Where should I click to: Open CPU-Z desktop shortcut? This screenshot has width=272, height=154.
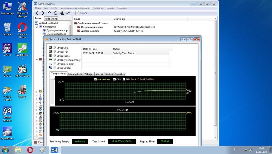7,50
